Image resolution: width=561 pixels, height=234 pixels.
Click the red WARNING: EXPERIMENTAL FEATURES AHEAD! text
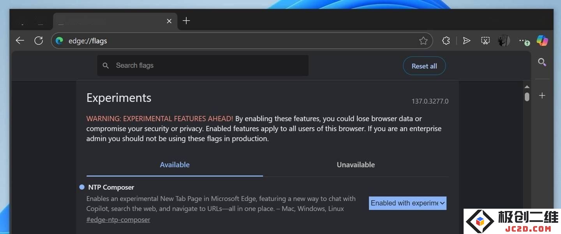point(160,118)
